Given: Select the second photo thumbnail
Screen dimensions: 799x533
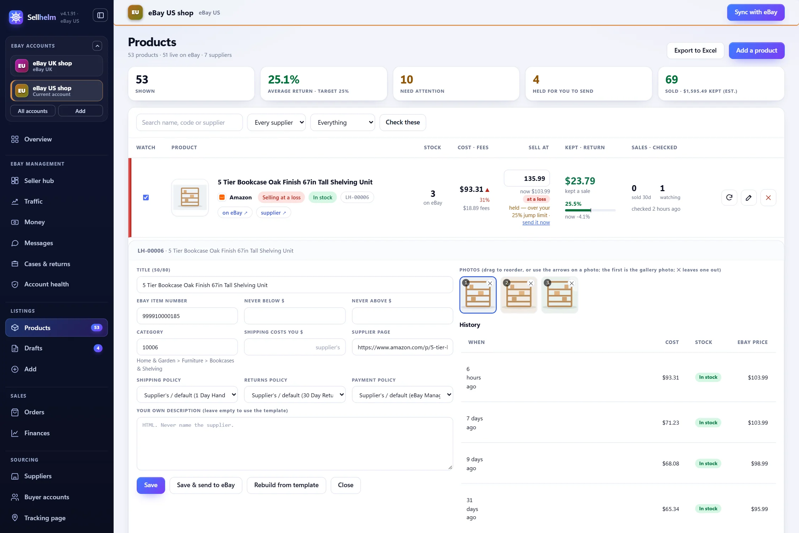Looking at the screenshot, I should point(519,295).
